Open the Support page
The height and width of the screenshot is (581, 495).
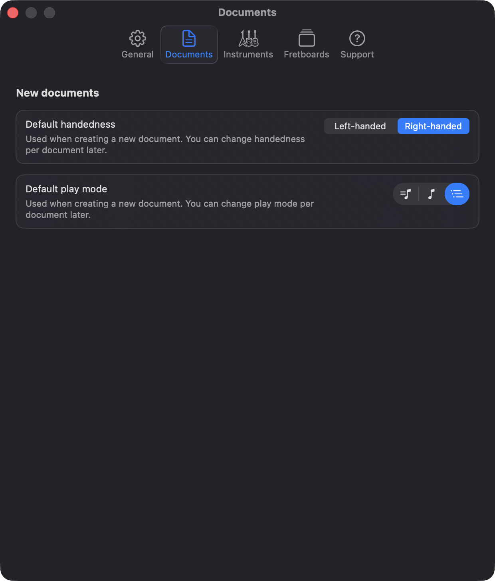[356, 44]
